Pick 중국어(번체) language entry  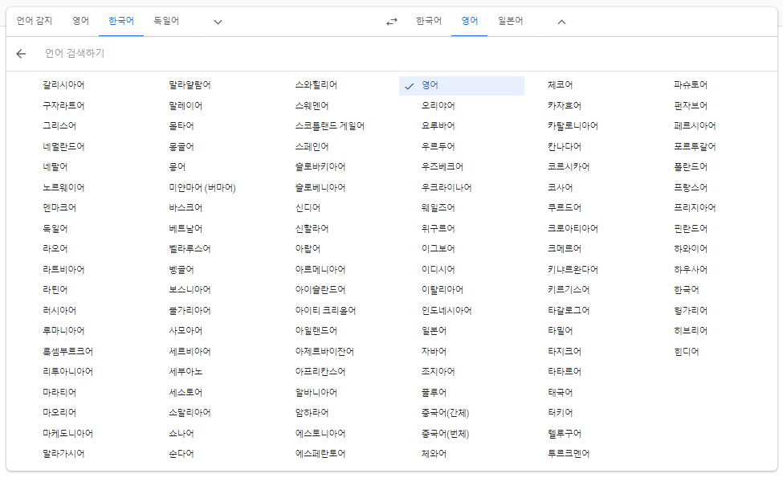[446, 434]
